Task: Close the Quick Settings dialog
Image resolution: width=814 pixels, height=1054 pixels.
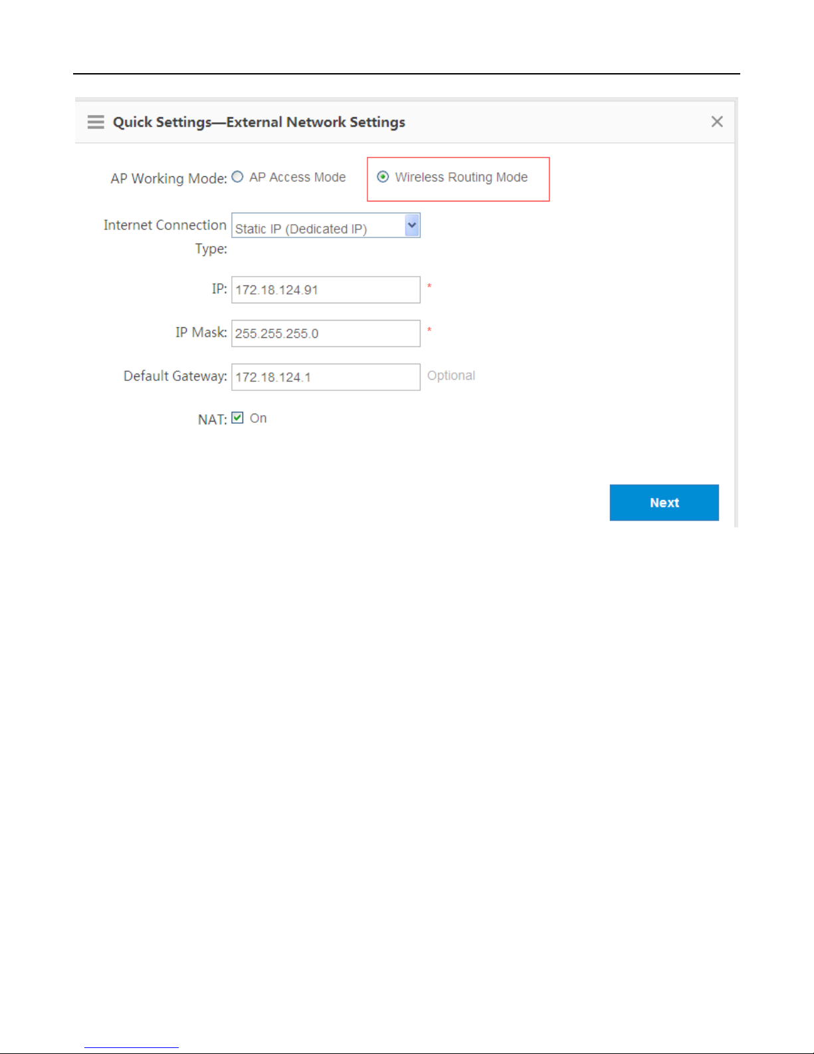Action: point(717,122)
